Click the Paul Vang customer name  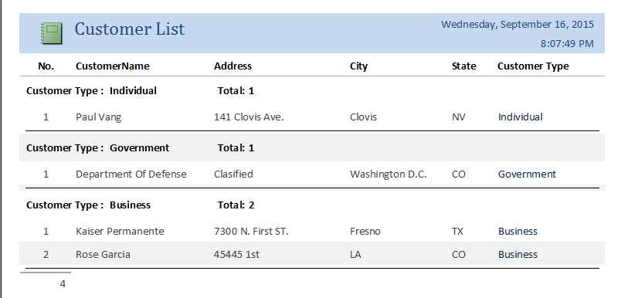99,117
